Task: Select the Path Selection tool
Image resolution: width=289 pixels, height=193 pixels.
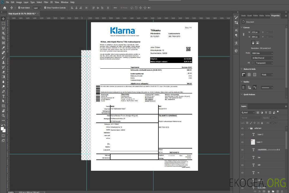Action: pos(3,101)
